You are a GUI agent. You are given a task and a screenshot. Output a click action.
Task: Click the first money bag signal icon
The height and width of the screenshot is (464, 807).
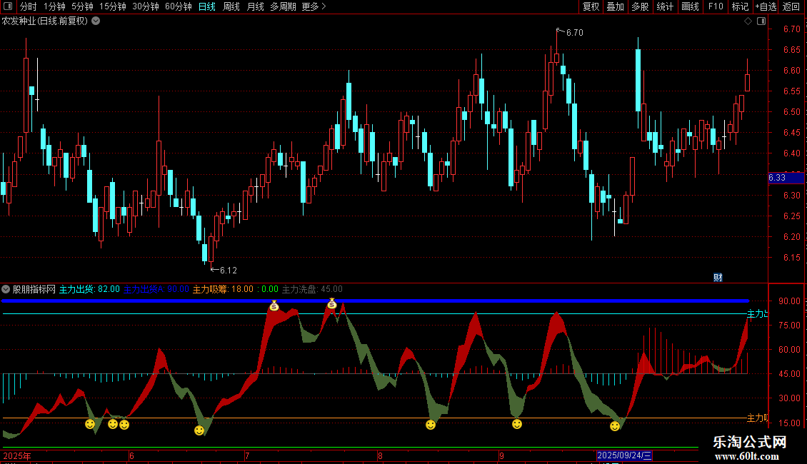pyautogui.click(x=274, y=306)
